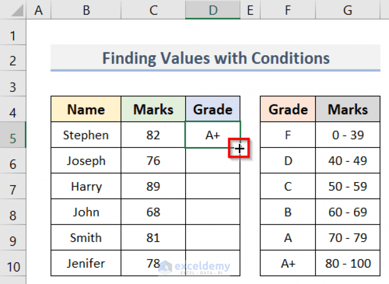Select Stephen's grade cell 'A+'

point(213,135)
